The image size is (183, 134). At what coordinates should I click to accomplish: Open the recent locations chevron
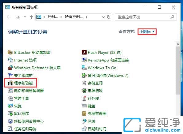tap(25, 17)
